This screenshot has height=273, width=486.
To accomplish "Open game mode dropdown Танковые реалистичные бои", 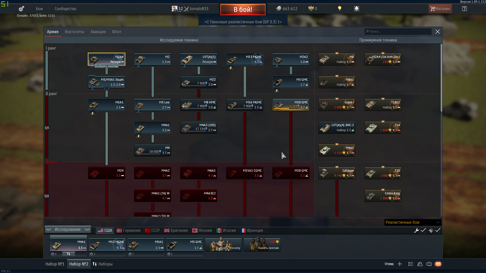I will tap(243, 22).
